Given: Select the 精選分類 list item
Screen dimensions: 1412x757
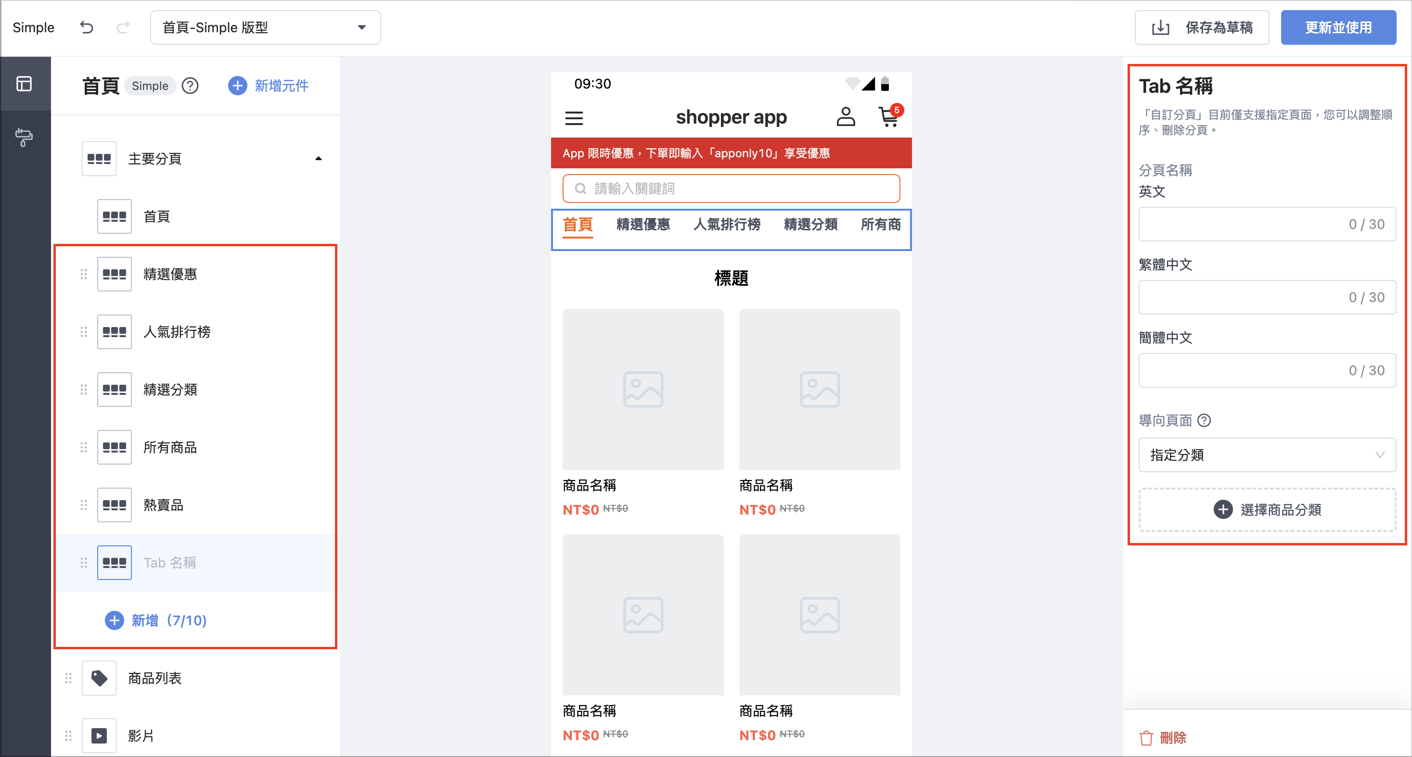Looking at the screenshot, I should point(196,390).
